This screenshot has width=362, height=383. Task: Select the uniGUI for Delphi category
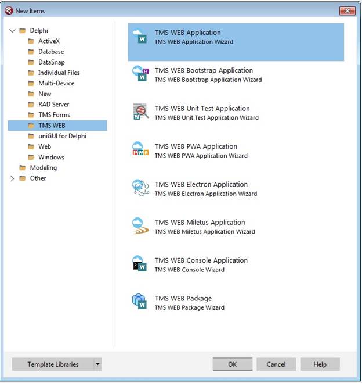pos(62,136)
